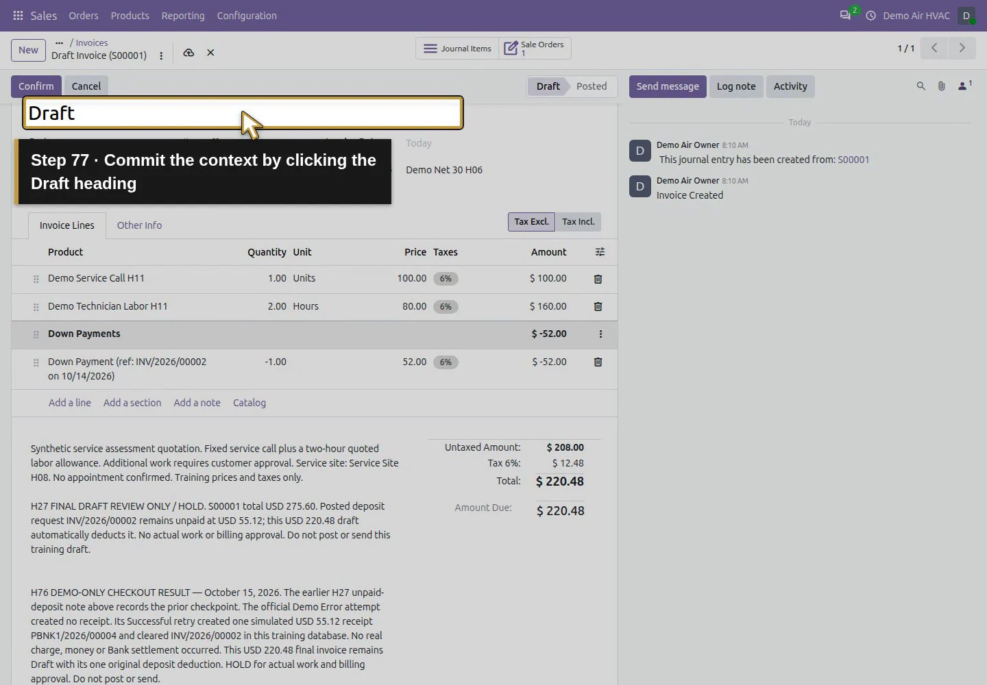Click the Cancel button
The height and width of the screenshot is (685, 987).
point(86,86)
